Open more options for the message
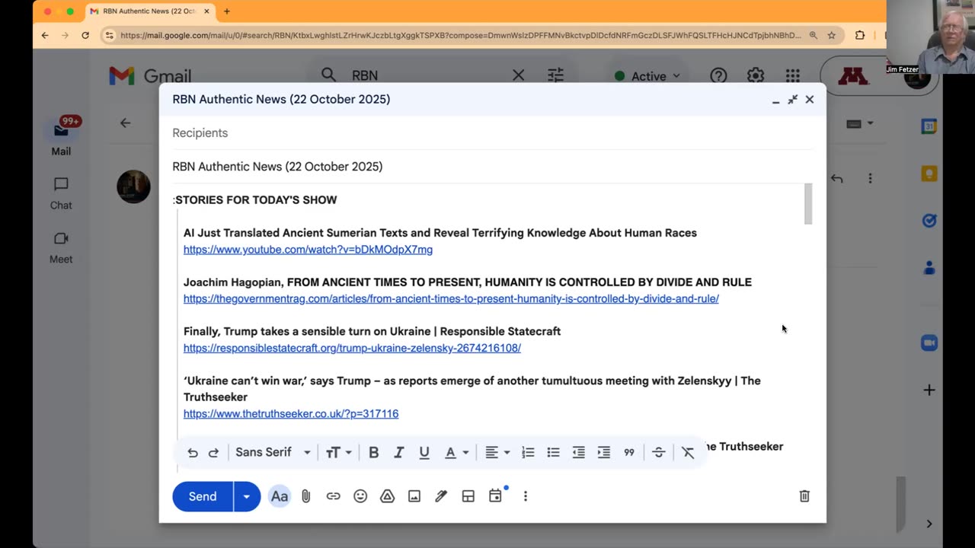 pos(870,178)
